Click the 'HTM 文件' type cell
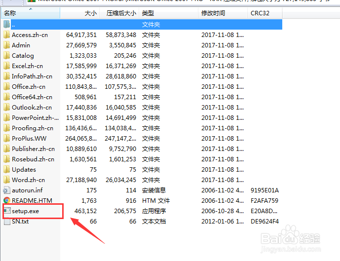 click(x=156, y=201)
